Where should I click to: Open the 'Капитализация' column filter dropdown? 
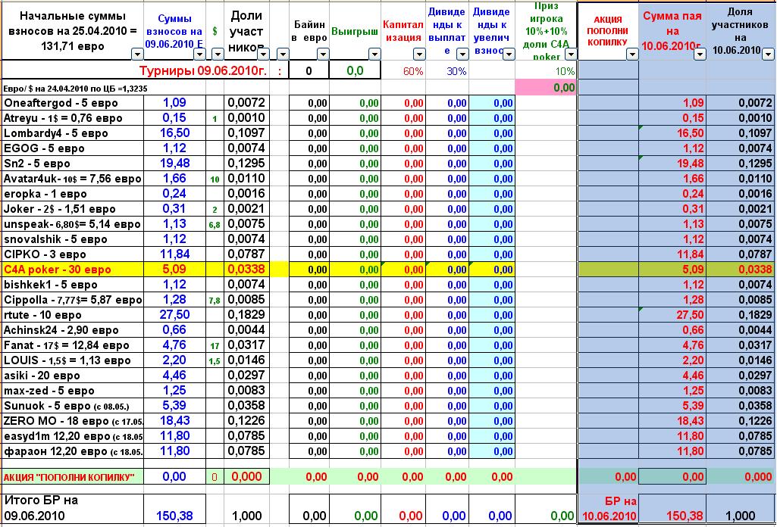(419, 54)
